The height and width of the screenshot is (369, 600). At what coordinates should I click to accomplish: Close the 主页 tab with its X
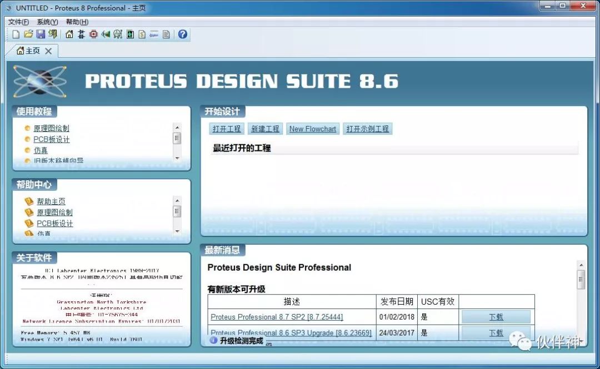(x=48, y=51)
